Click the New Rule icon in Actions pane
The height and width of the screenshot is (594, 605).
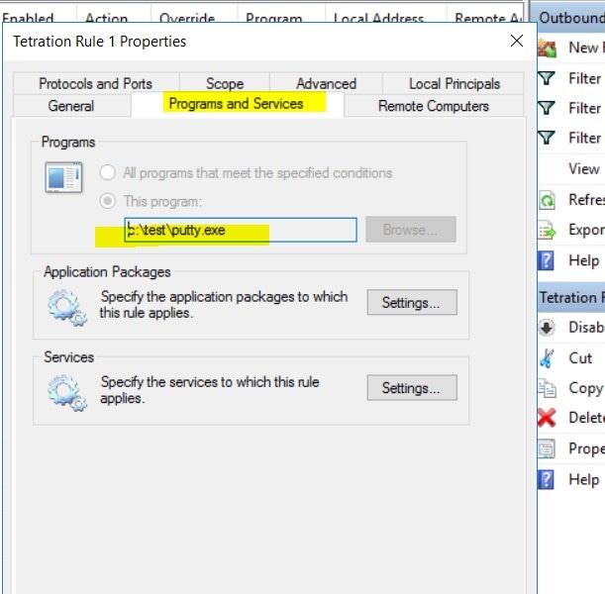pyautogui.click(x=548, y=49)
